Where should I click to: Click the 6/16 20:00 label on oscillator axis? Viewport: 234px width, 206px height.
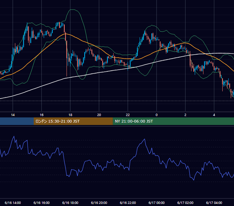(99, 203)
